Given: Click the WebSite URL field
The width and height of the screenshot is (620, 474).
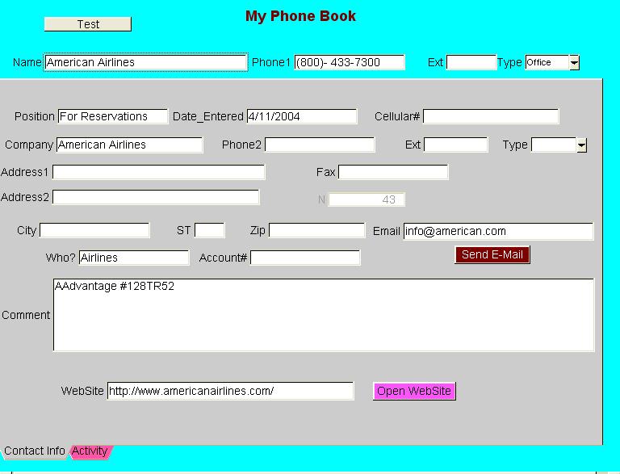Looking at the screenshot, I should pyautogui.click(x=231, y=391).
